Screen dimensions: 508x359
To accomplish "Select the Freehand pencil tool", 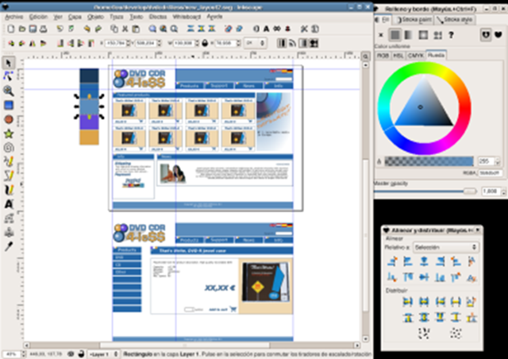I will click(x=9, y=161).
